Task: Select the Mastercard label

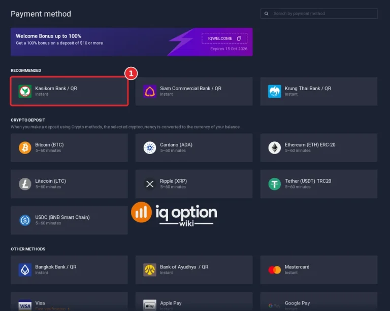Action: (297, 267)
